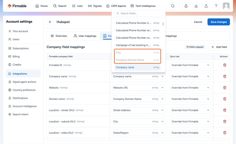Open Billing settings page

(x=23, y=56)
